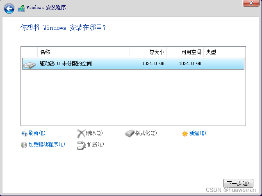Click the 可用空间 column header
The width and height of the screenshot is (262, 196).
[x=185, y=52]
